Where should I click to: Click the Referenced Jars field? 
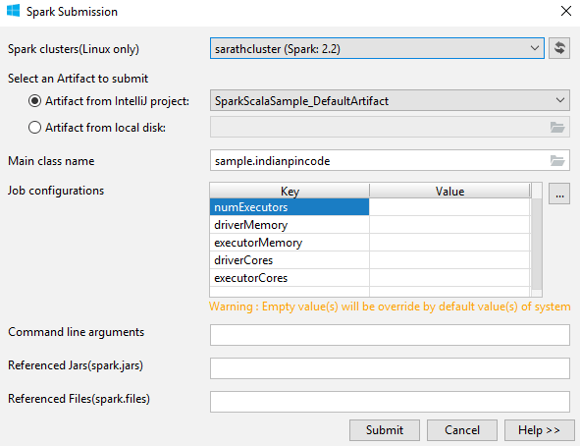coord(390,368)
